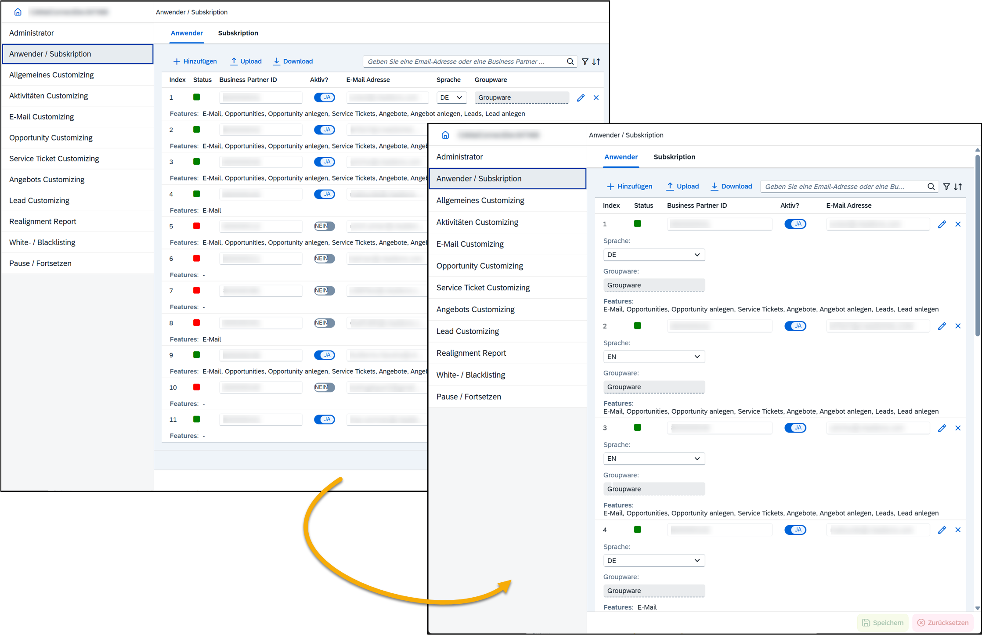Edit user row 1 with the pencil in the back window
This screenshot has height=635, width=982.
tap(581, 97)
